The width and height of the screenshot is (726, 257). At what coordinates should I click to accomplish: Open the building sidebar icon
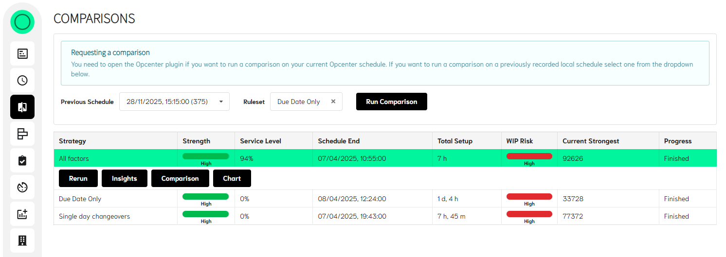coord(22,240)
